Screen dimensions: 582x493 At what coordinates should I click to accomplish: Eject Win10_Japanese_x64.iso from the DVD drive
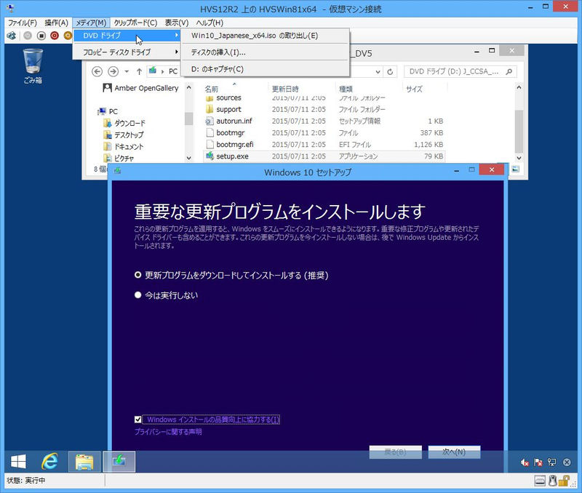coord(266,36)
